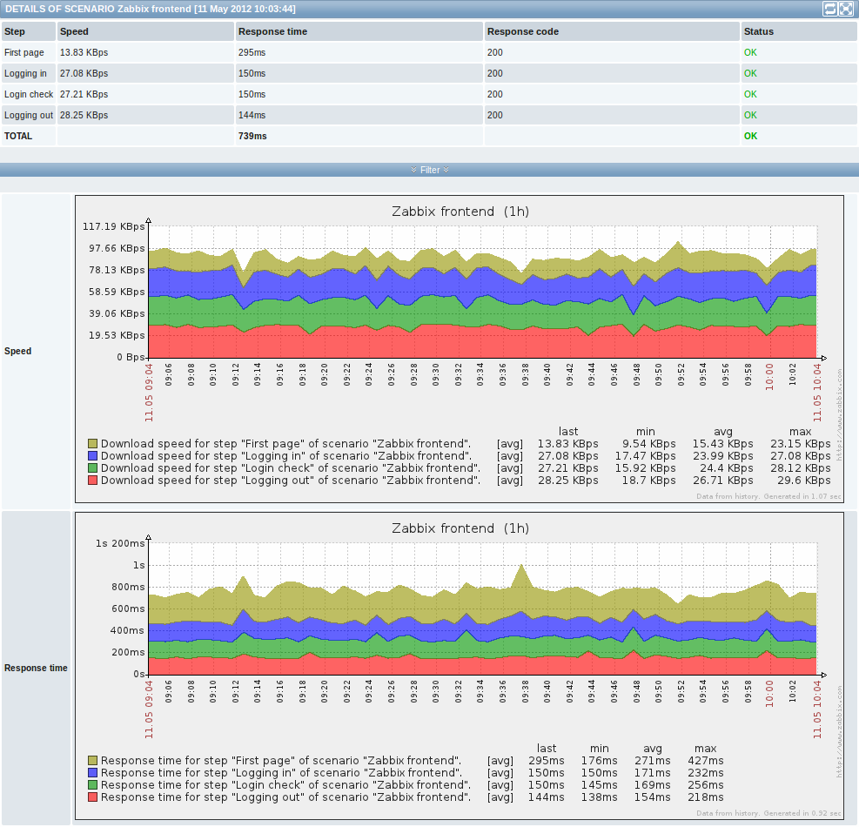Viewport: 859px width, 827px height.
Task: Click the OK status for First page
Action: point(750,52)
